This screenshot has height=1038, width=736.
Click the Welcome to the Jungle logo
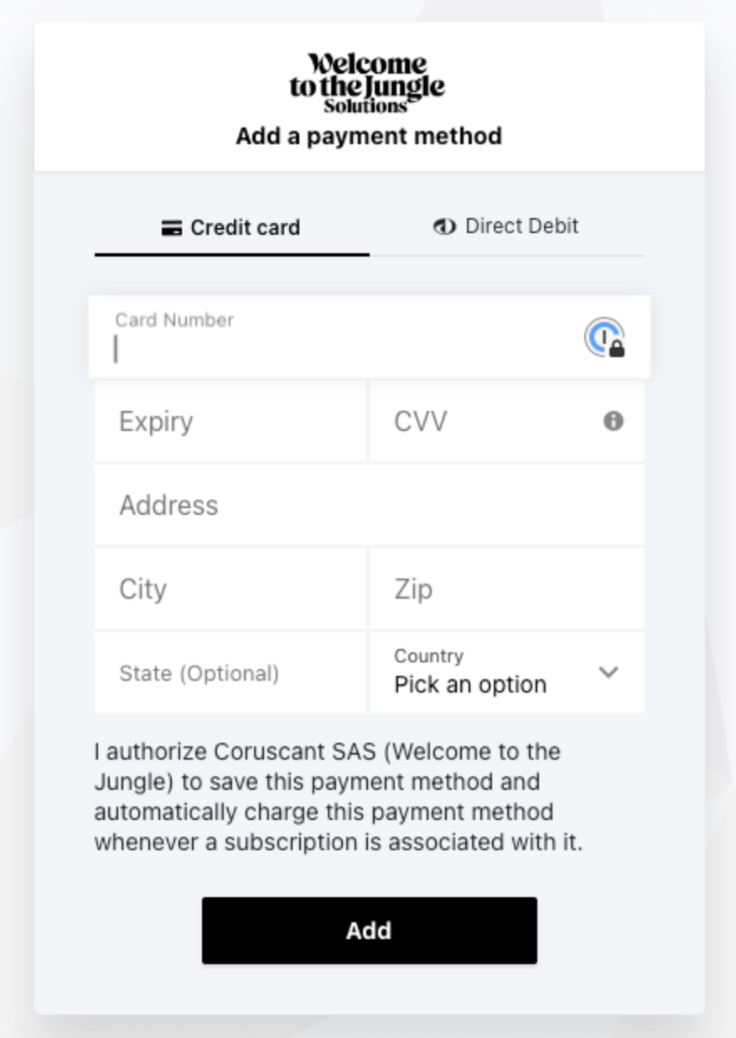368,83
